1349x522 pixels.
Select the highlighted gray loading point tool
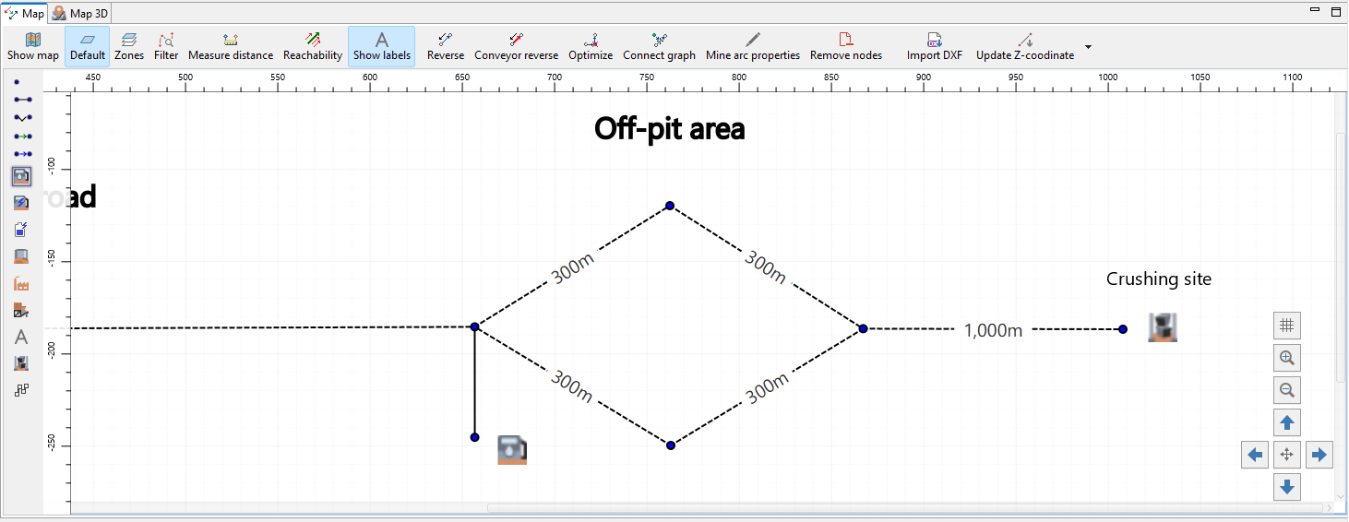tap(22, 175)
